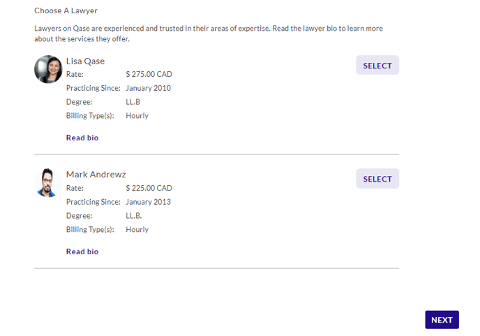Image resolution: width=480 pixels, height=336 pixels.
Task: Select lawyer Lisa Qase
Action: coord(377,65)
